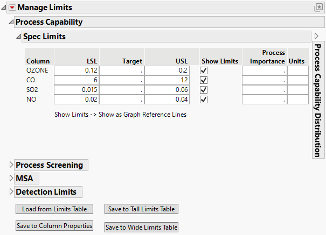Viewport: 326px width, 235px height.
Task: Select the SO2 Target field
Action: [122, 90]
